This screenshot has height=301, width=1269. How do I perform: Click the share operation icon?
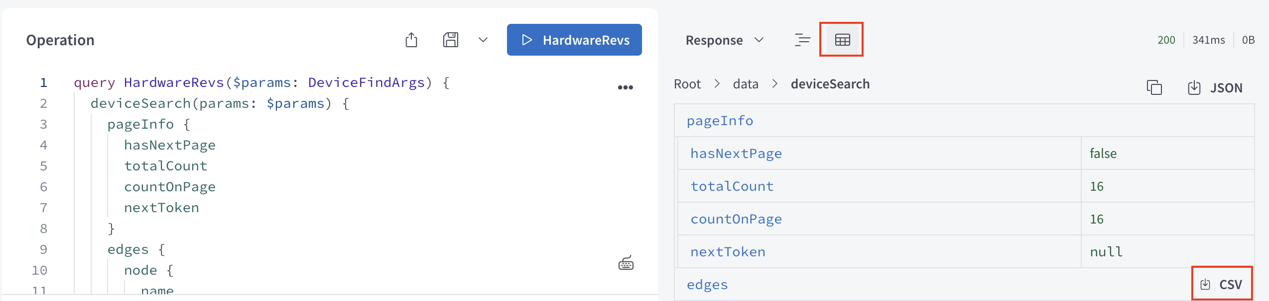coord(411,40)
